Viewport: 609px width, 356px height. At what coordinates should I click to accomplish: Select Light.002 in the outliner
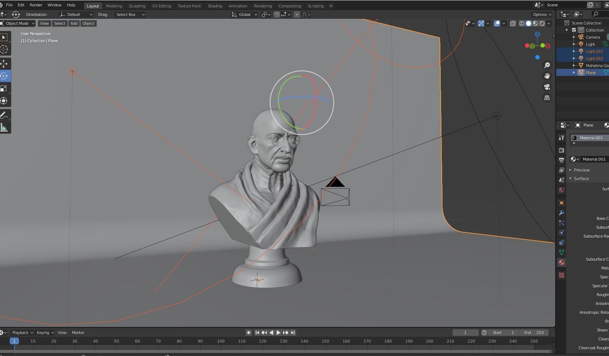pos(594,59)
